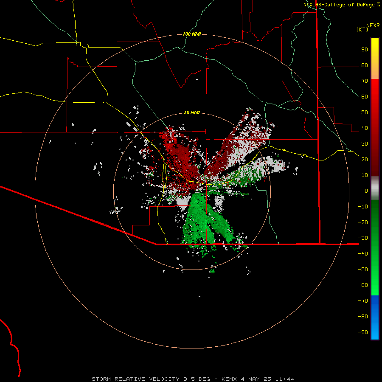The width and height of the screenshot is (382, 382).
Task: Click the -70 value on the velocity scale
Action: coord(363,301)
